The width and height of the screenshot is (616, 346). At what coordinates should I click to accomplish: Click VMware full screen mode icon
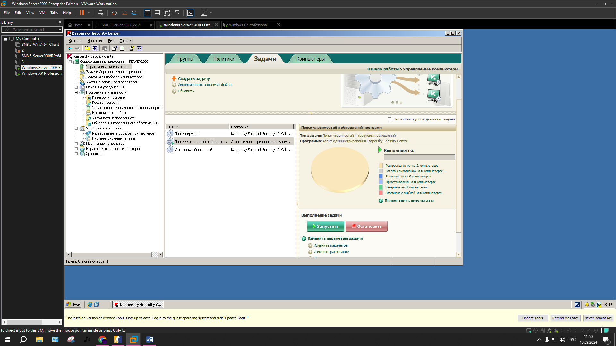click(167, 13)
